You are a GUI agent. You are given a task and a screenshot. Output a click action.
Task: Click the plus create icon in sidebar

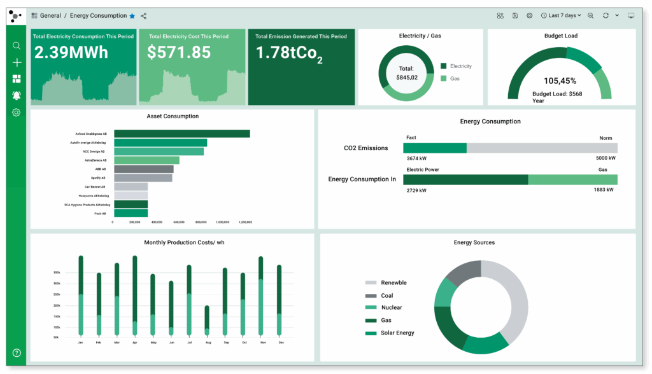click(17, 62)
